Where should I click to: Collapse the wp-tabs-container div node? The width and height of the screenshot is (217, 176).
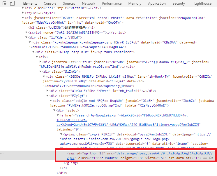coord(34,52)
